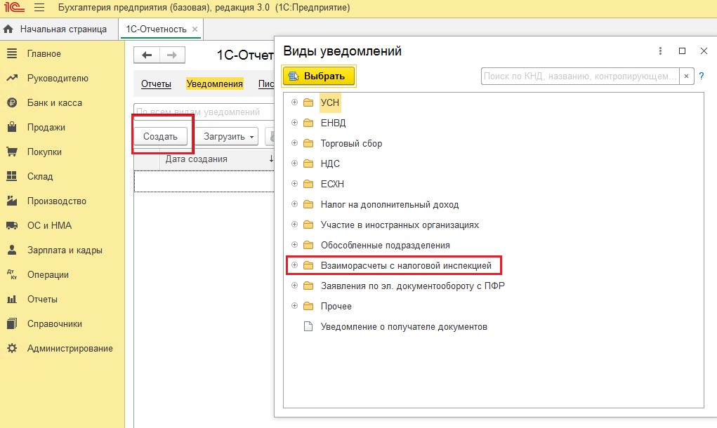
Task: Click the document icon of Уведомление о получателе
Action: pyautogui.click(x=309, y=326)
